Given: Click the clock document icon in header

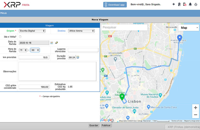Looking at the screenshot, I should pos(185,4).
